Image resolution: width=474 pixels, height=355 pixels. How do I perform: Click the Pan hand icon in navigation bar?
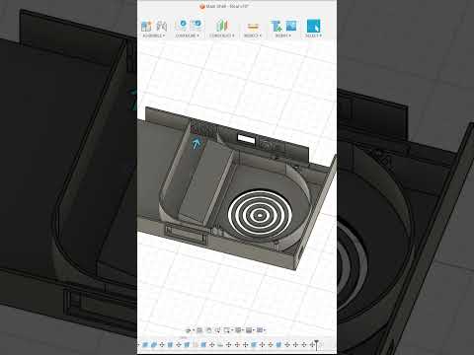(208, 330)
